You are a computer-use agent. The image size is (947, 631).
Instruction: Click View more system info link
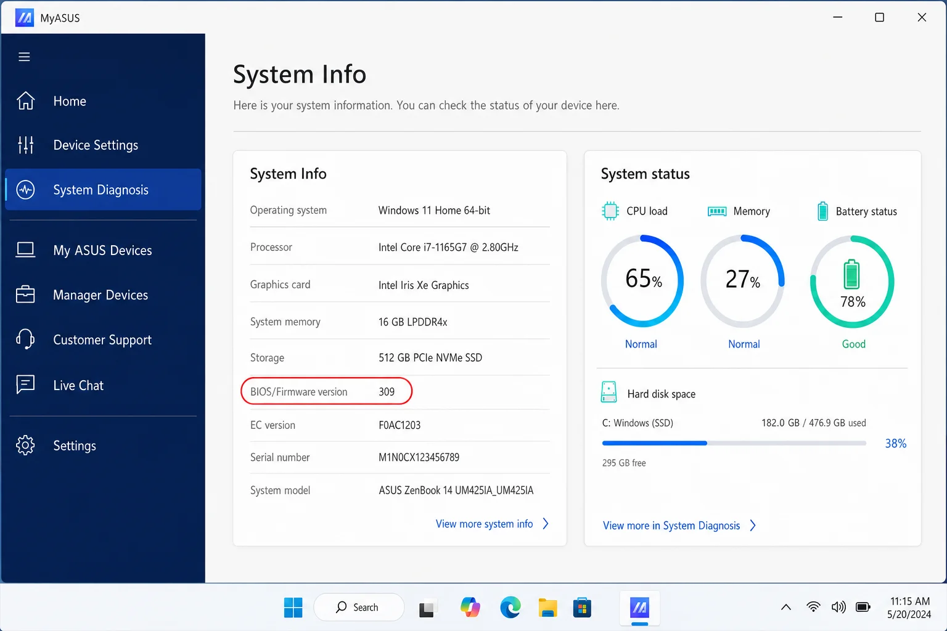(485, 524)
